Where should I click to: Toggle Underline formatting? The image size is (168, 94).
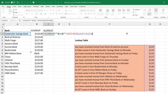pos(32,14)
